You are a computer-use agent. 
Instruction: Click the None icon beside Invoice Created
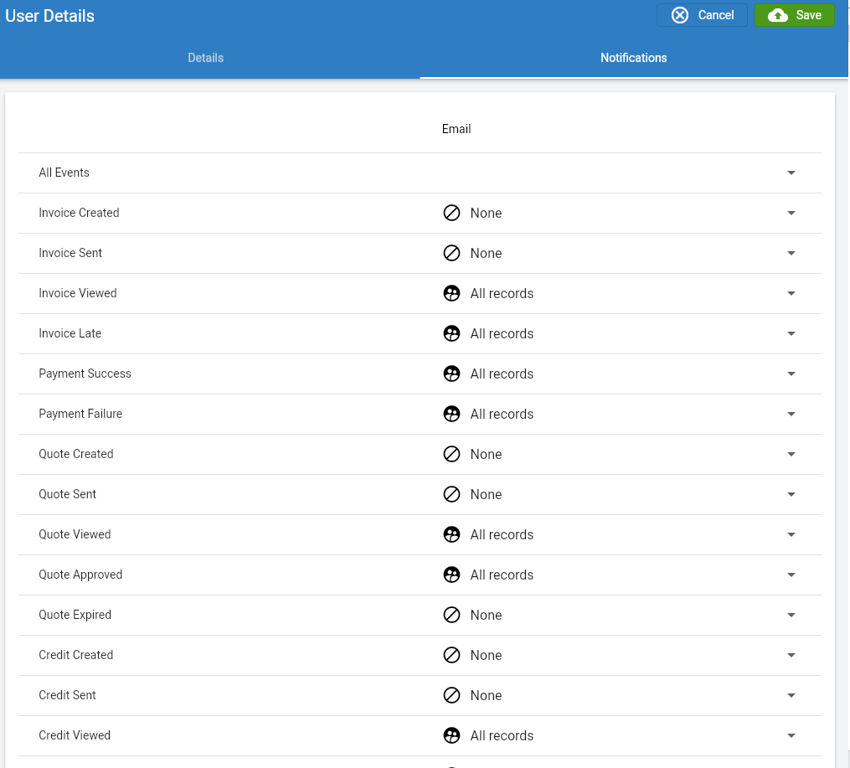[x=452, y=213]
